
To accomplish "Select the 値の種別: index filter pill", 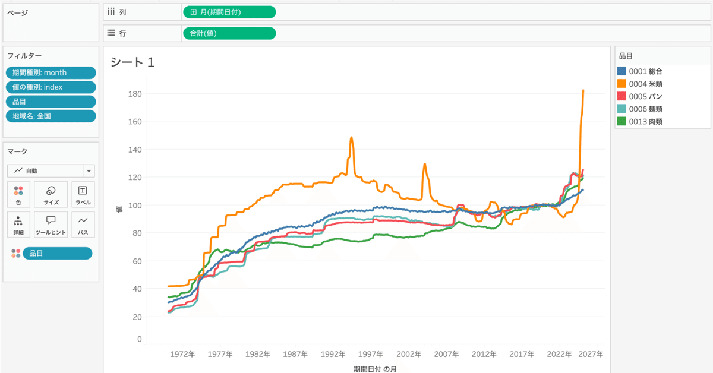I will 51,87.
